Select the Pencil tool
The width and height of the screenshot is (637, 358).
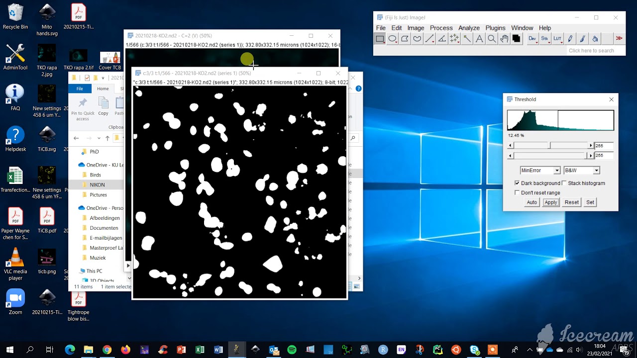pyautogui.click(x=570, y=39)
